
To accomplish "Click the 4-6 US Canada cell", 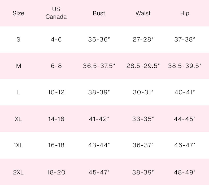I will click(56, 39).
